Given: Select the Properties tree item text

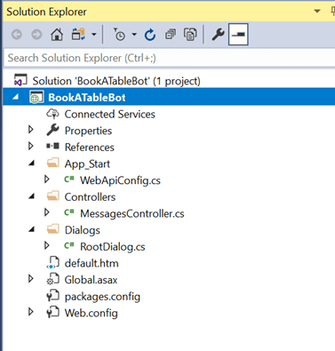Looking at the screenshot, I should (88, 131).
